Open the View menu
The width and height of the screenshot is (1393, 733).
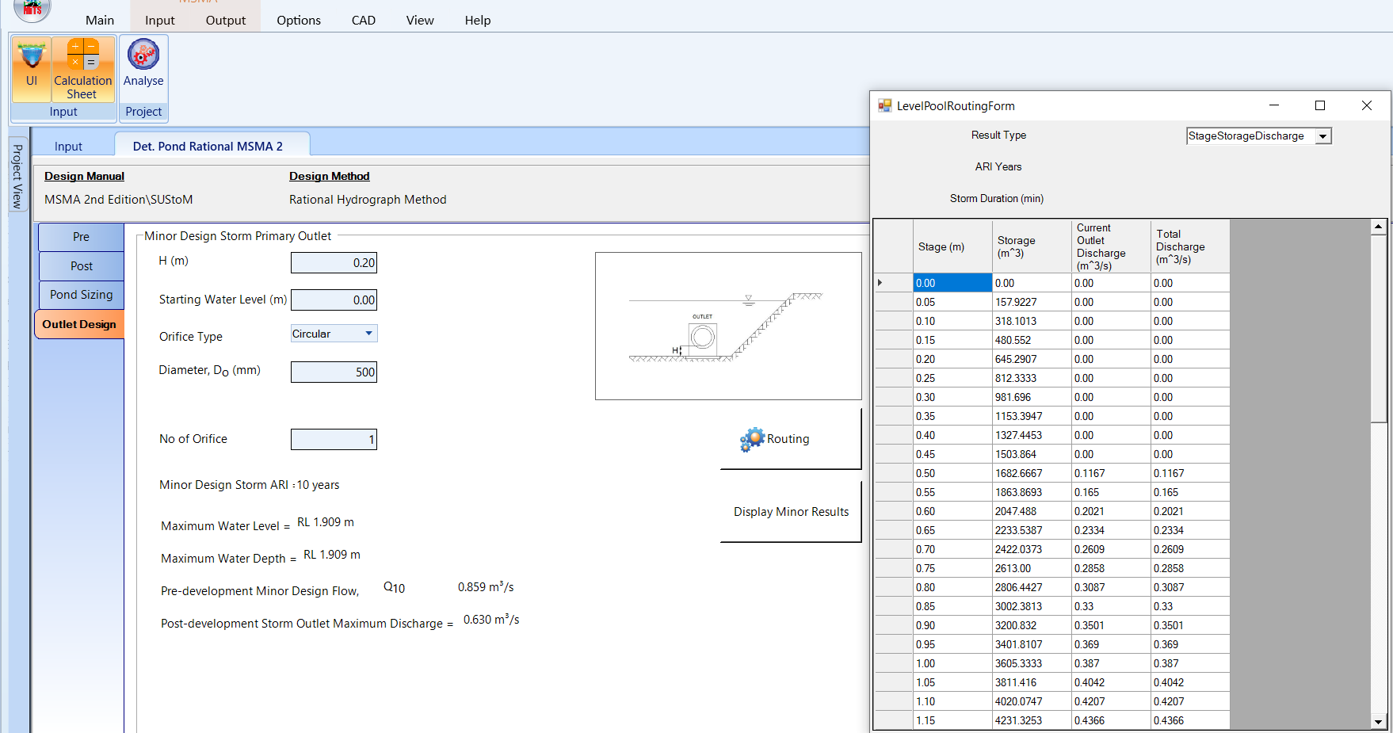pyautogui.click(x=420, y=20)
